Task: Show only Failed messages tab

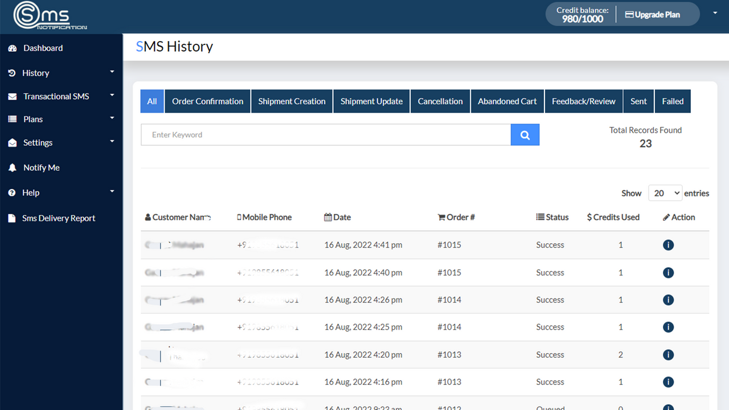Action: 673,101
